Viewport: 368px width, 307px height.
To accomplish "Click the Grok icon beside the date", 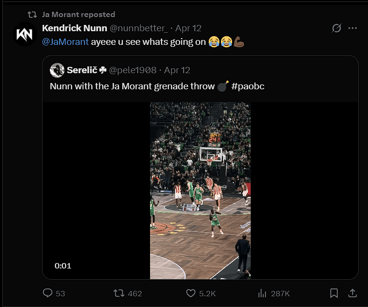I will 336,28.
